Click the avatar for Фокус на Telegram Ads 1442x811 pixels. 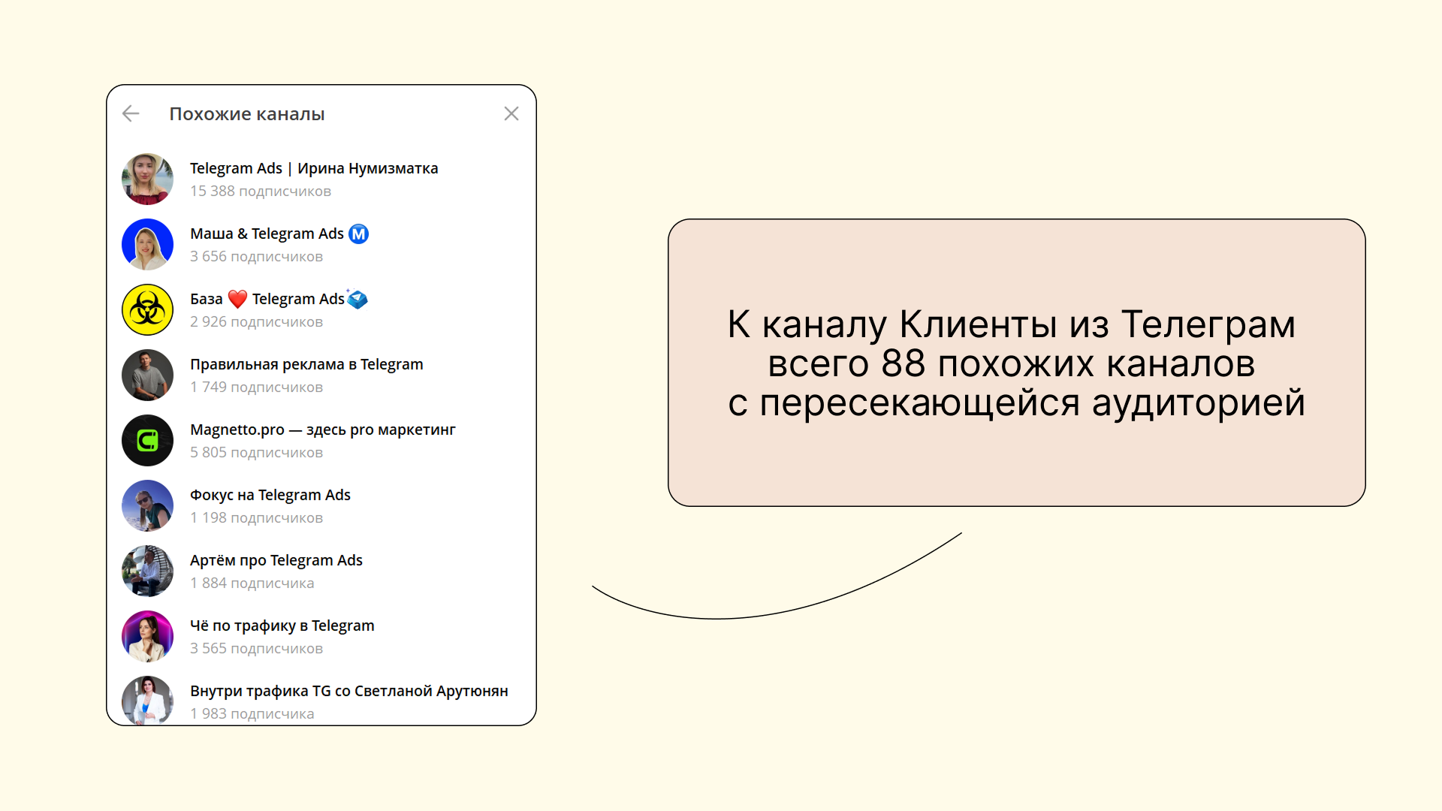pos(148,506)
